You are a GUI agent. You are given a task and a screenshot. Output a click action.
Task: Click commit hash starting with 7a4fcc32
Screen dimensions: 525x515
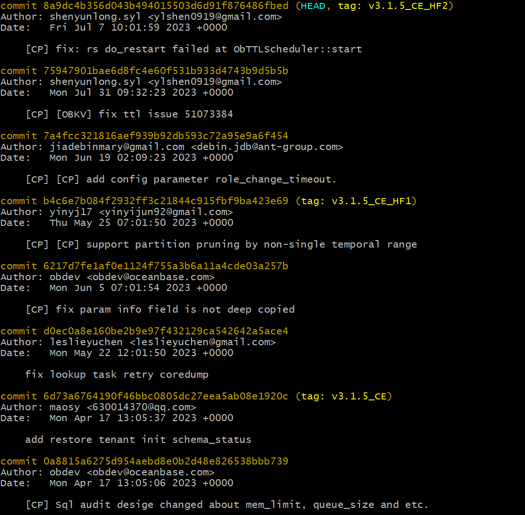166,136
